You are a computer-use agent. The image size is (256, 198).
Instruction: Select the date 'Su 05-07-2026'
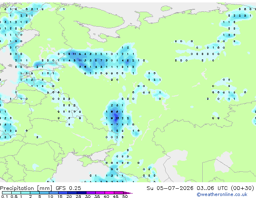coord(170,188)
